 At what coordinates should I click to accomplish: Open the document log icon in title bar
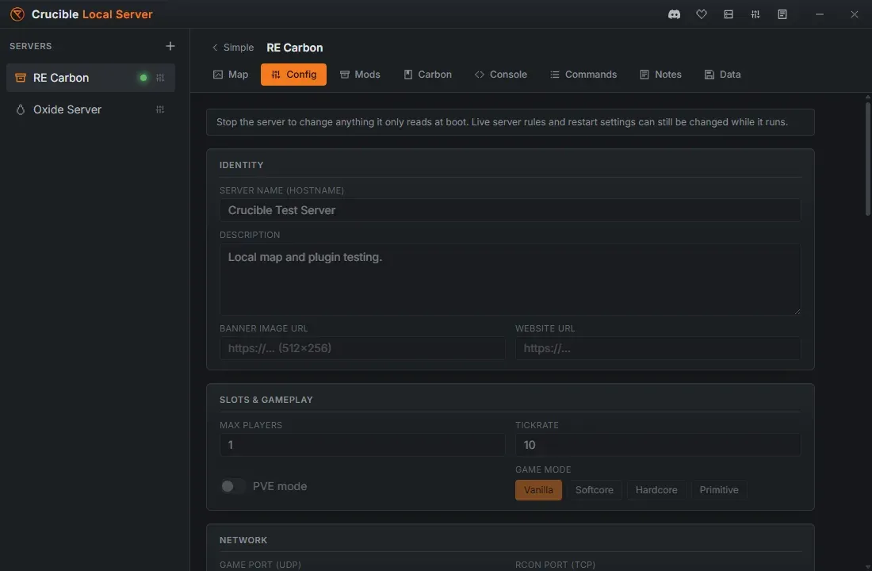point(782,14)
